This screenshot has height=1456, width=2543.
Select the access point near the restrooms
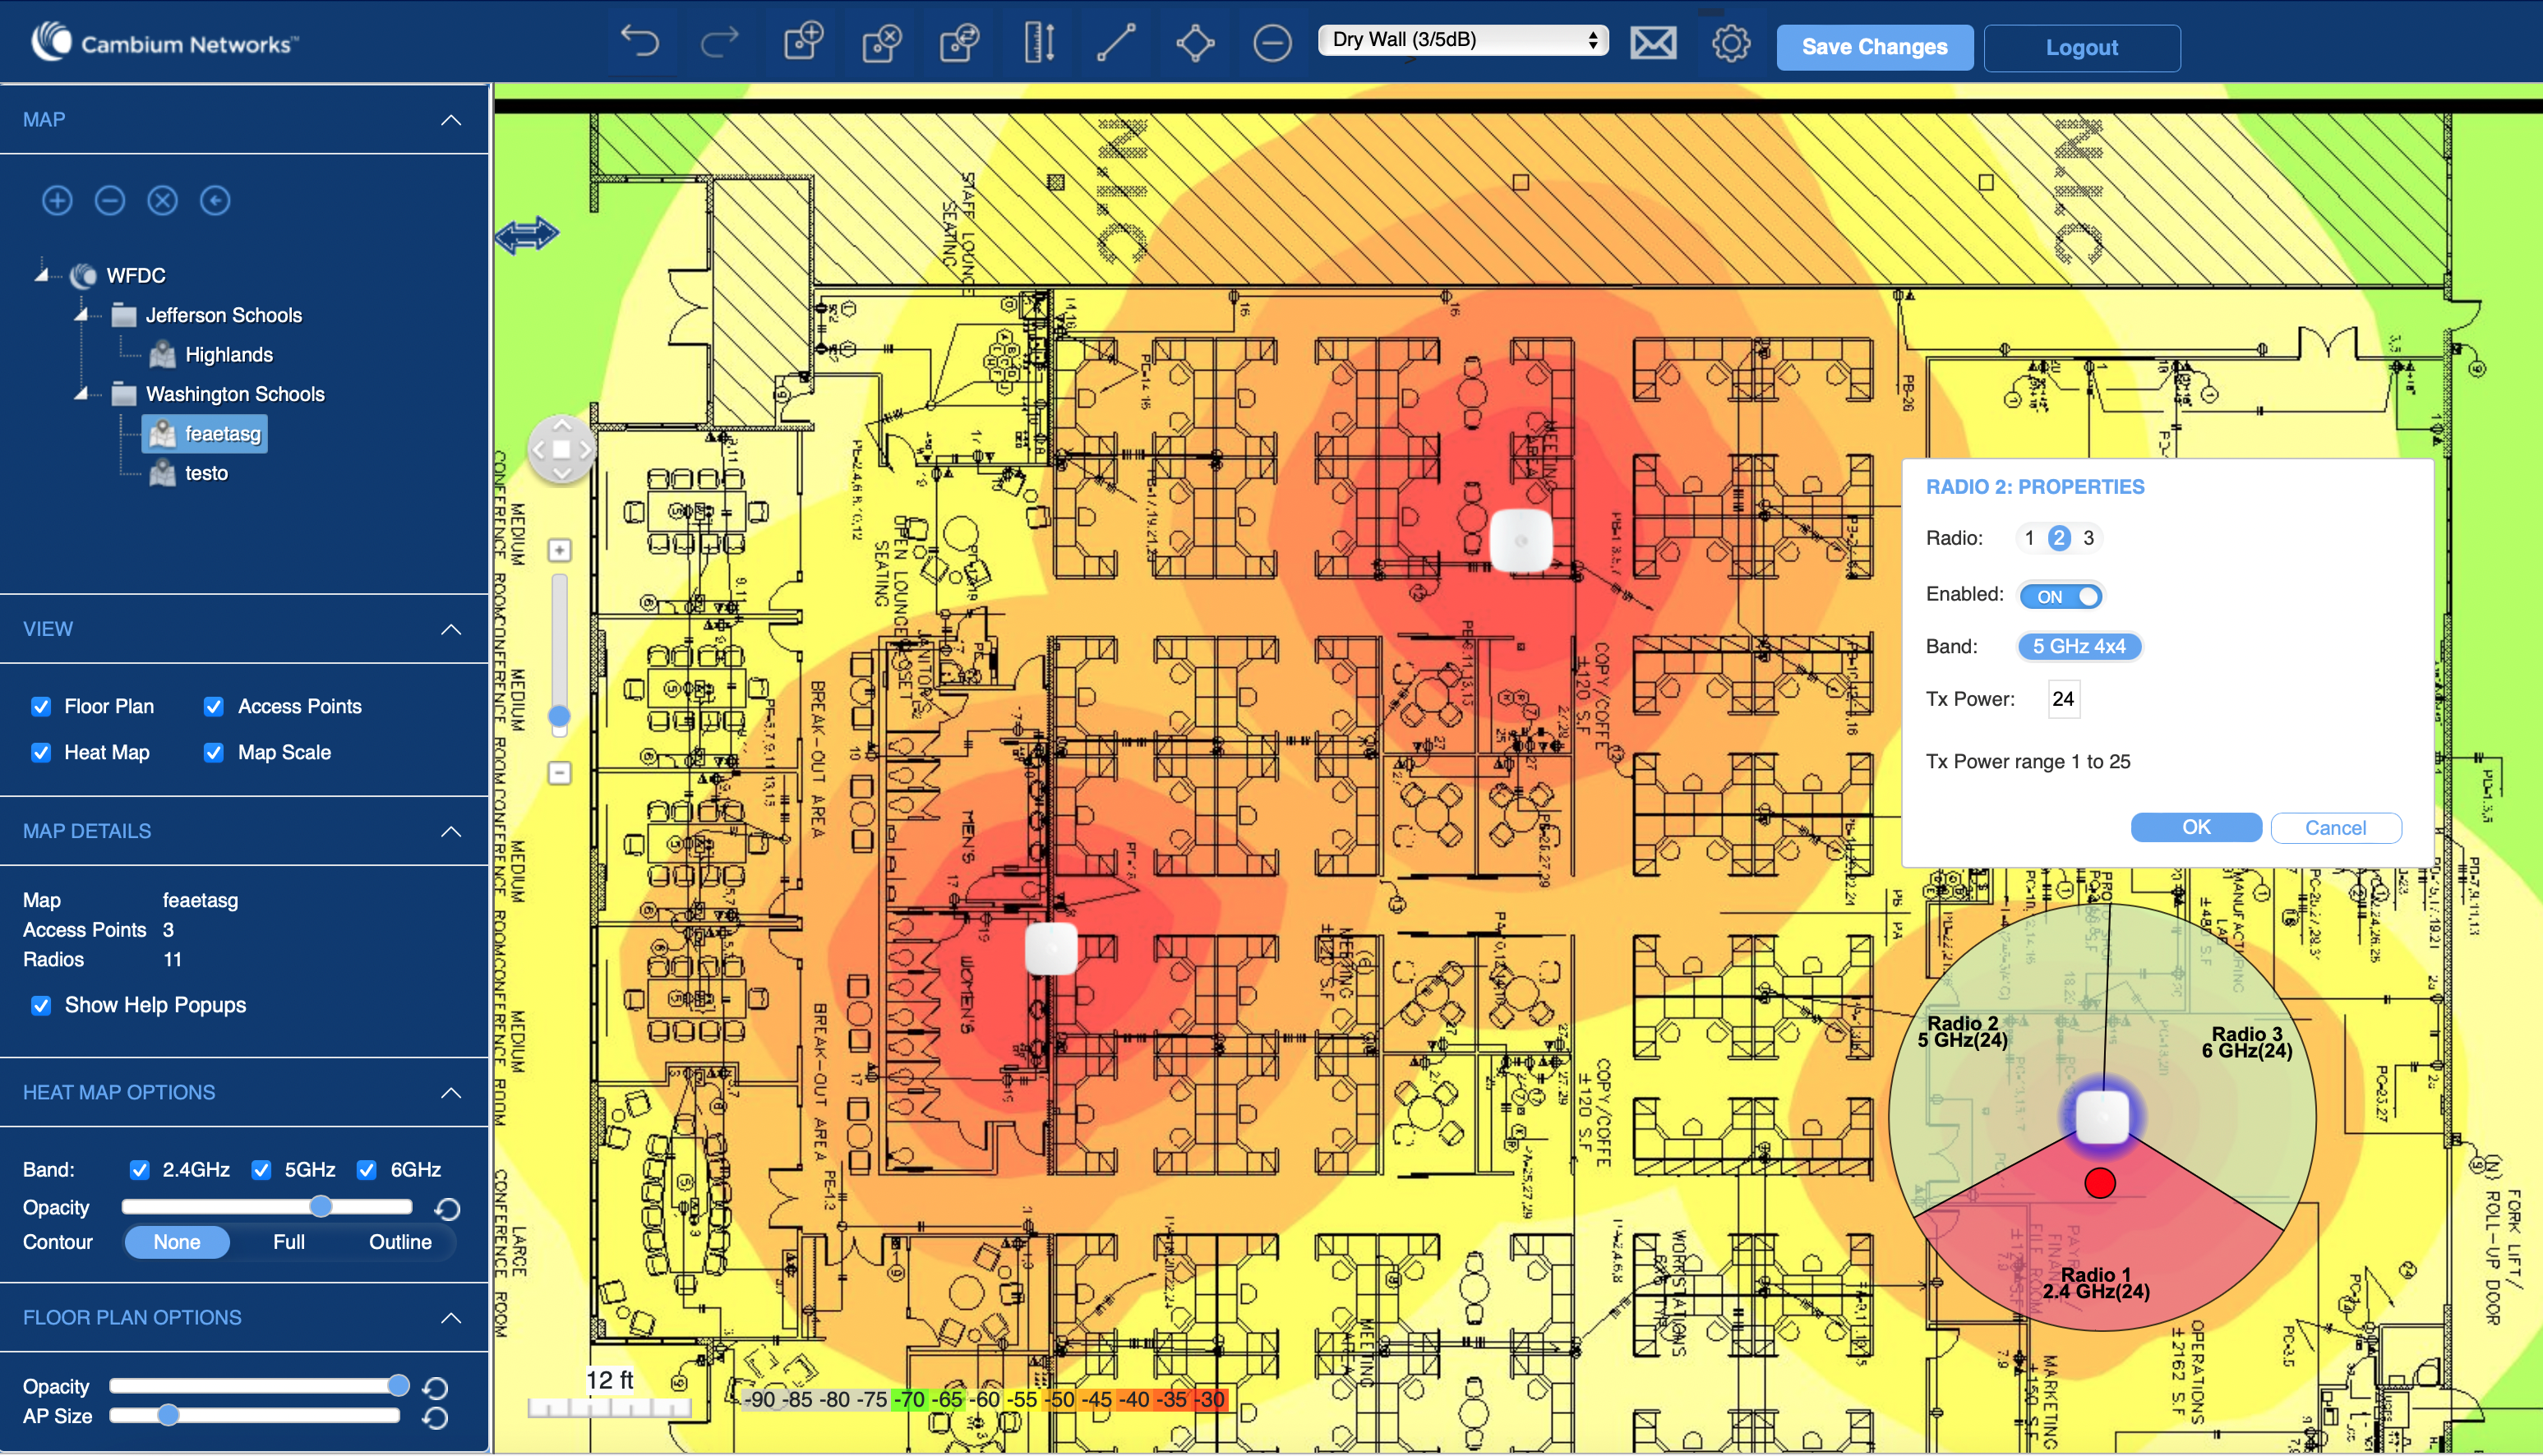(1051, 948)
